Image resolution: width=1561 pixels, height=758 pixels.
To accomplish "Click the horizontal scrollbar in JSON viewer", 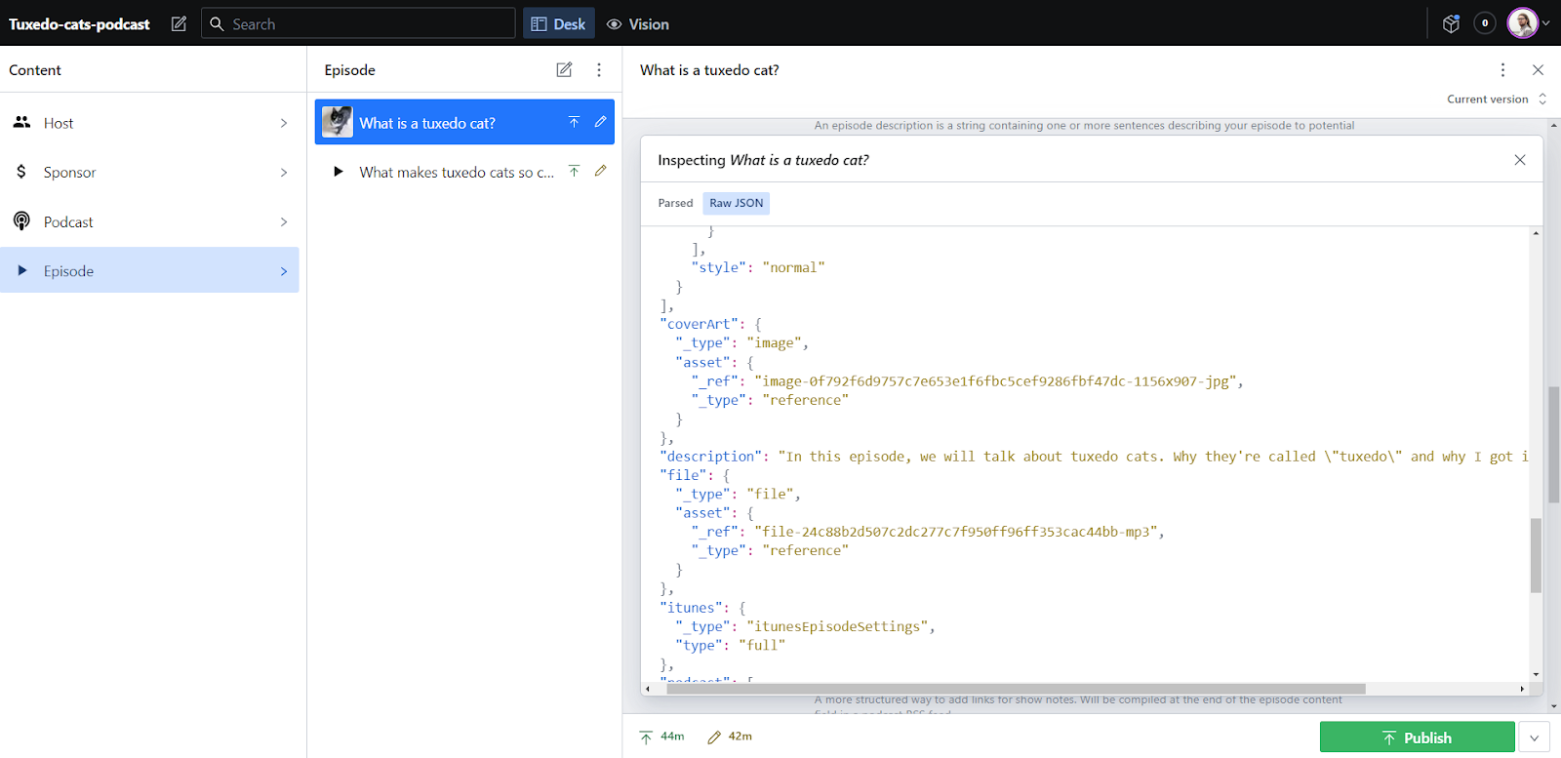I will point(1016,689).
